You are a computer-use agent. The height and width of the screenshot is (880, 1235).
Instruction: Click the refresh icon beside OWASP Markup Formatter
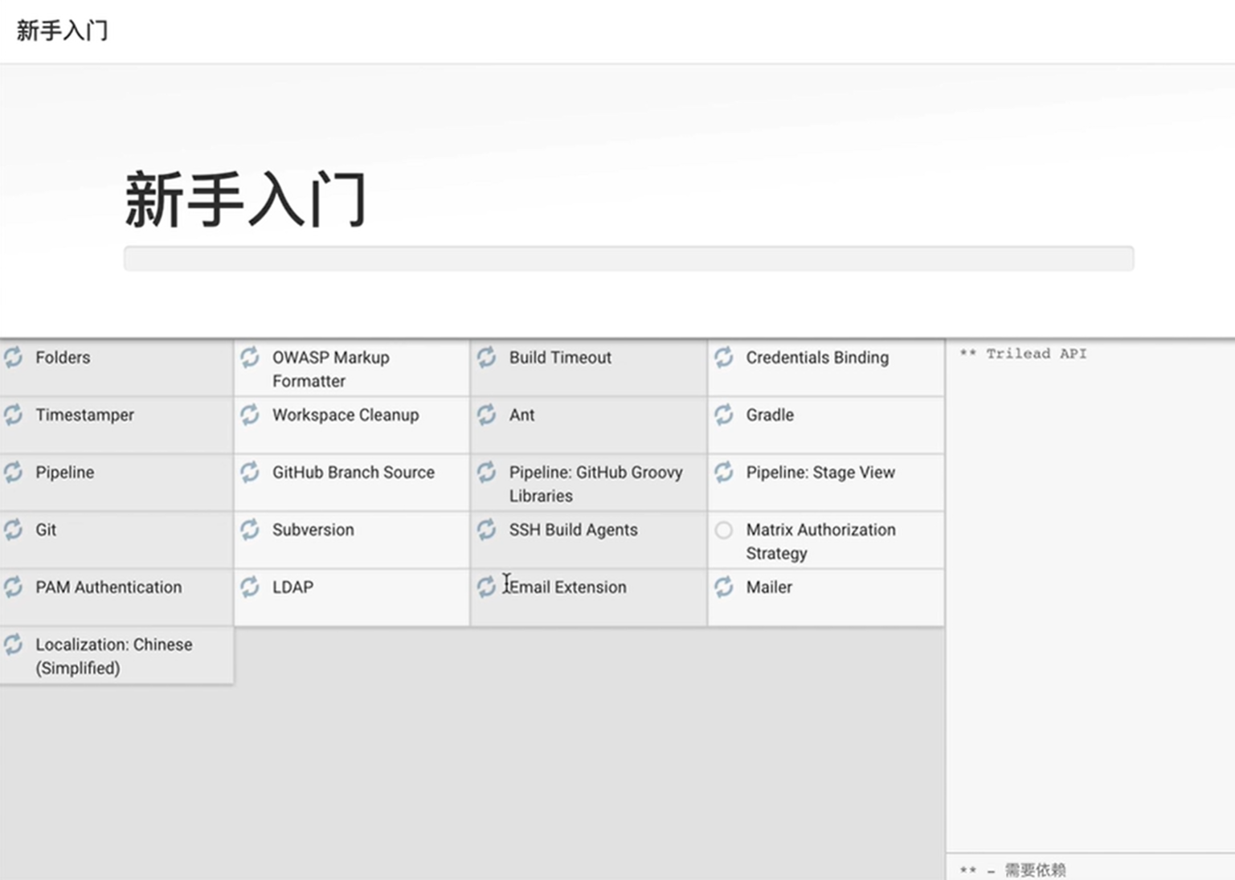250,357
